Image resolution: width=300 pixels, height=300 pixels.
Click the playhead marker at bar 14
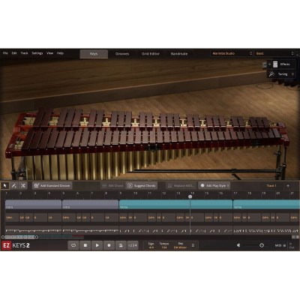pyautogui.click(x=190, y=196)
